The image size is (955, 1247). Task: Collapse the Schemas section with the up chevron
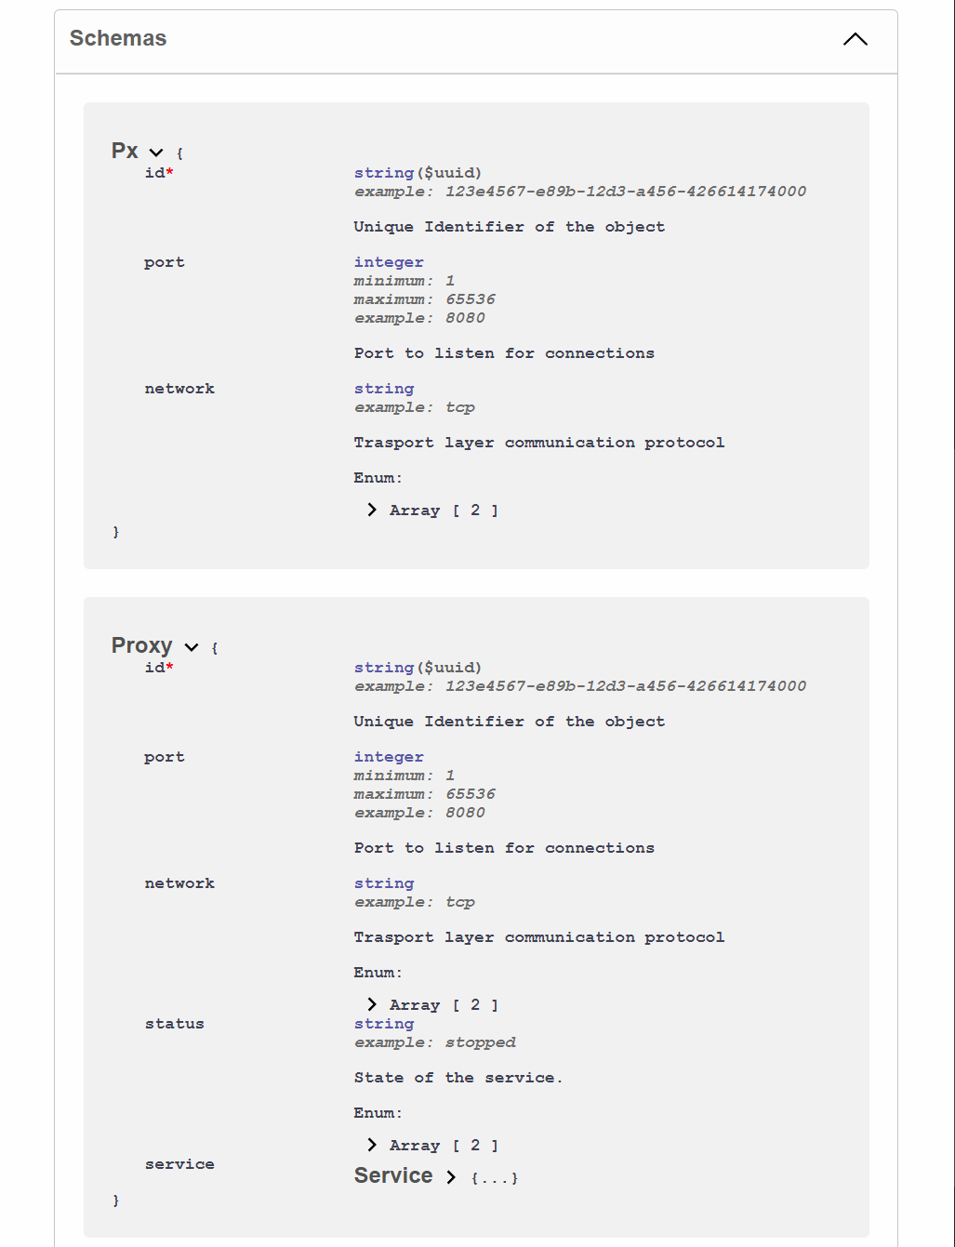coord(855,39)
